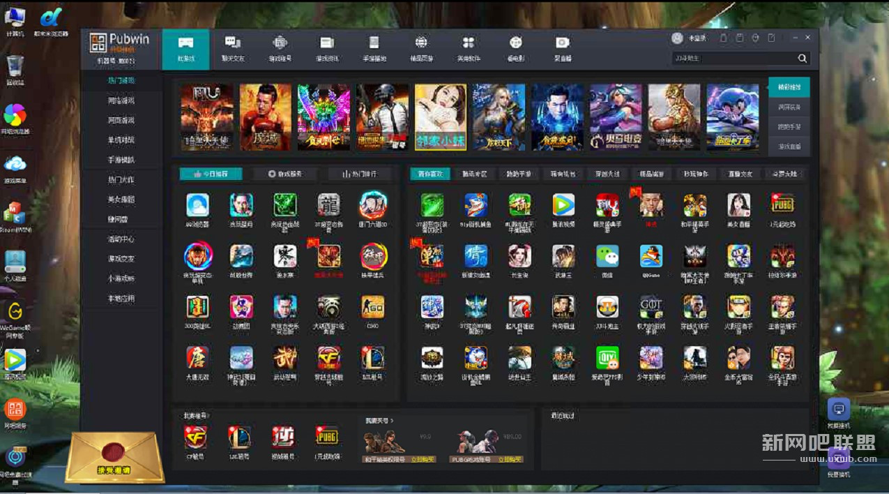Launch the 王者荣耀手游 icon

pyautogui.click(x=782, y=307)
